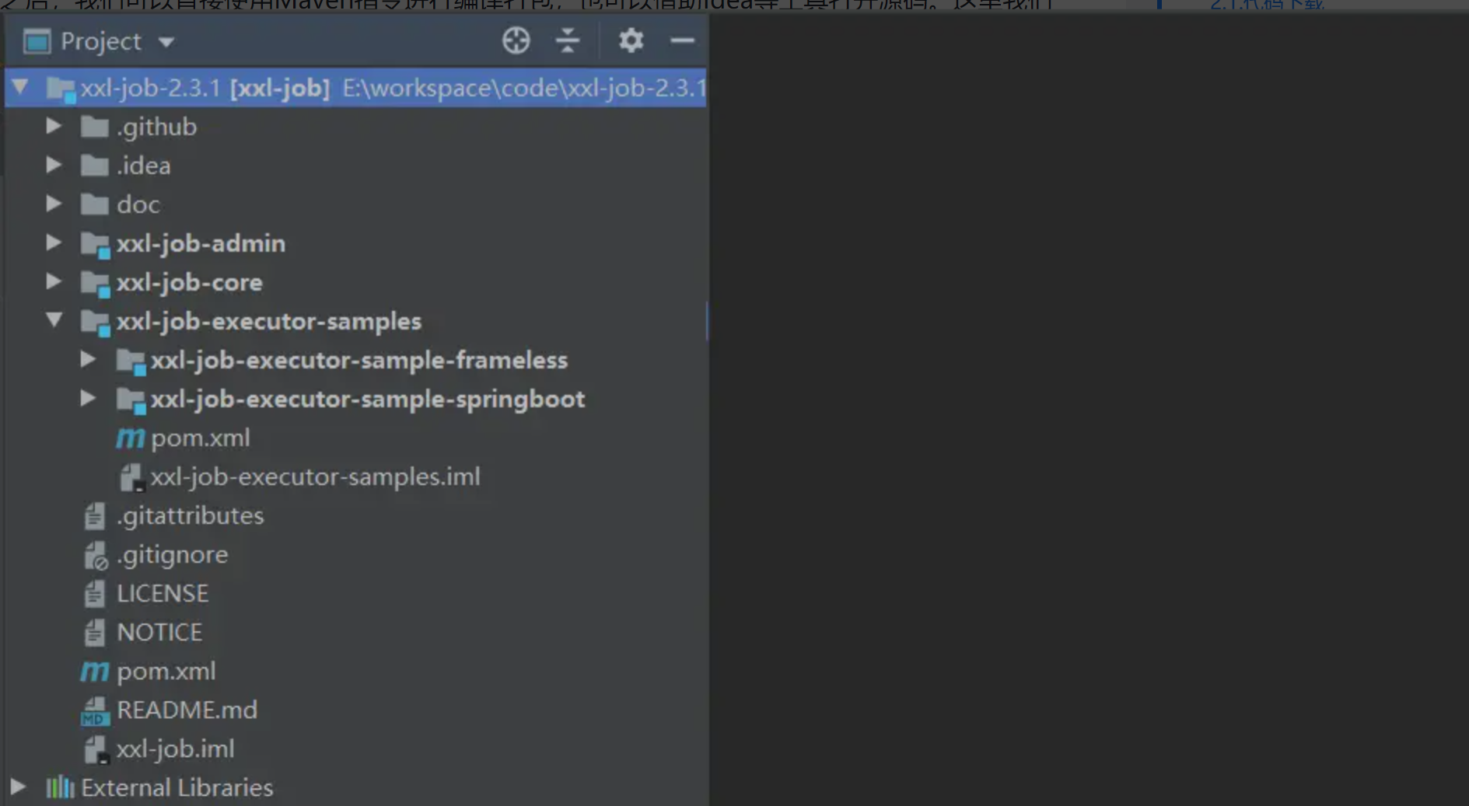The width and height of the screenshot is (1469, 806).
Task: Expand the doc folder arrow
Action: coord(54,204)
